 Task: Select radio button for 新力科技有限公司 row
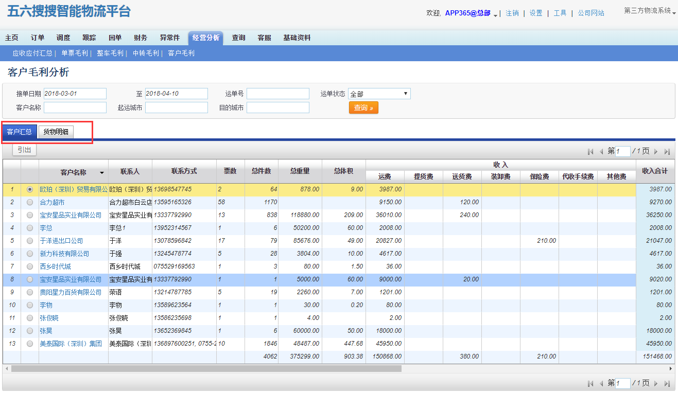pos(30,254)
